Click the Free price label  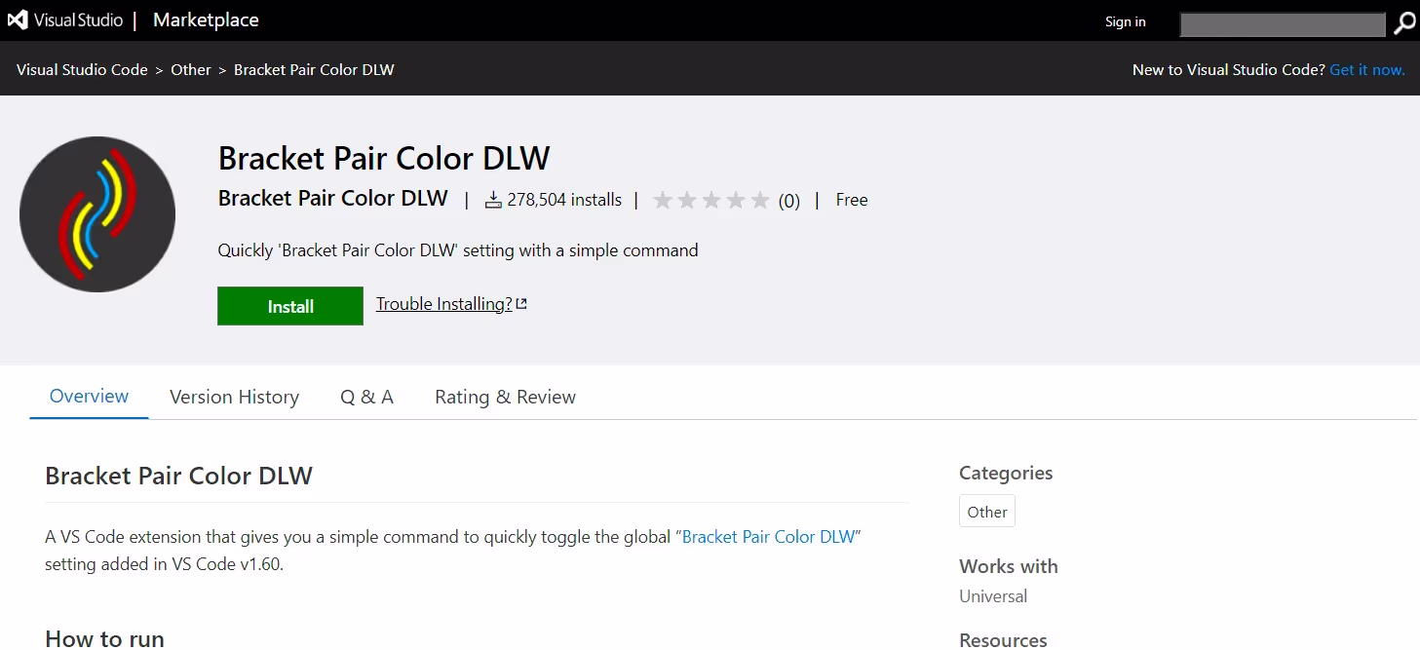click(x=852, y=200)
